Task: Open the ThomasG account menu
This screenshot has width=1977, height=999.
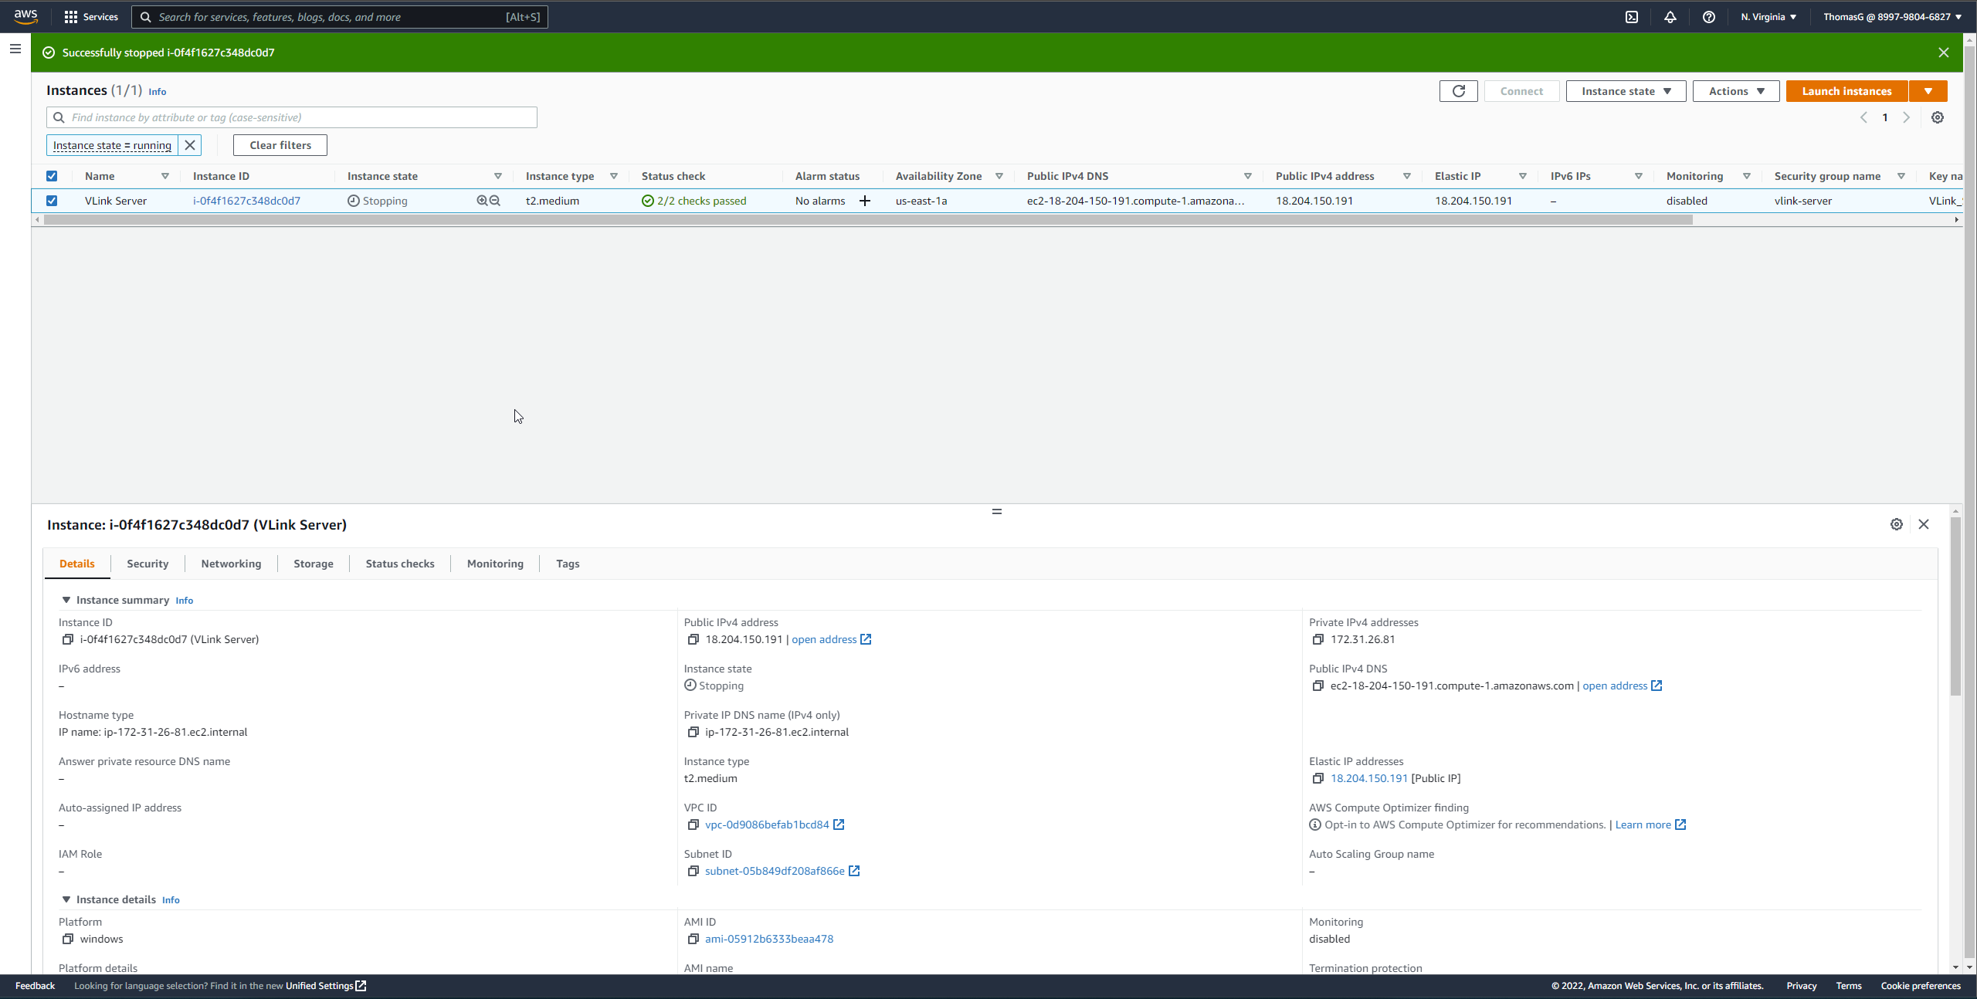Action: point(1892,16)
